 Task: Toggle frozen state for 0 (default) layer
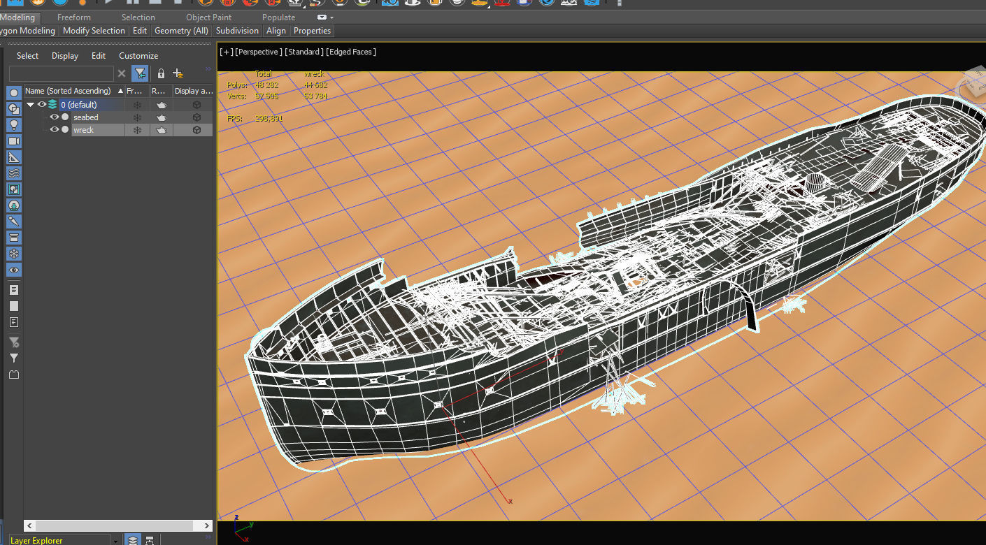tap(138, 105)
